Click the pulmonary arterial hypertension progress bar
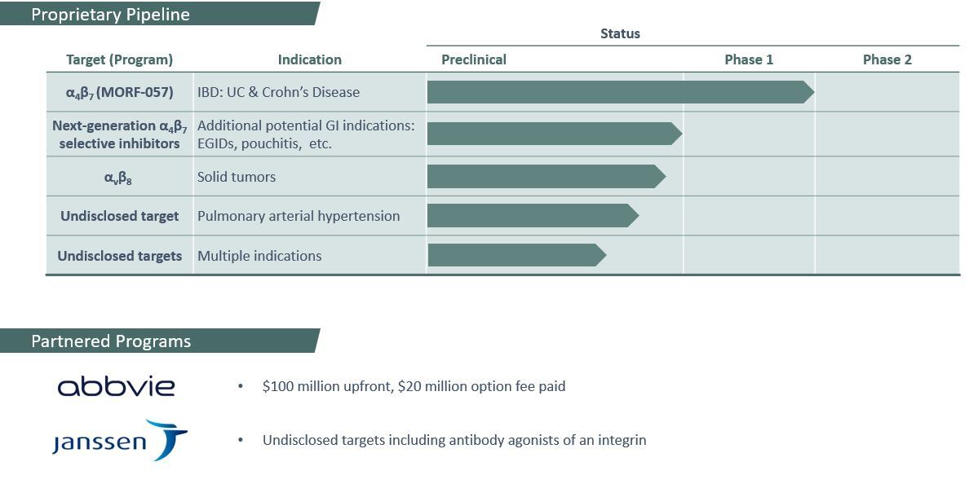Image resolution: width=978 pixels, height=484 pixels. [532, 215]
